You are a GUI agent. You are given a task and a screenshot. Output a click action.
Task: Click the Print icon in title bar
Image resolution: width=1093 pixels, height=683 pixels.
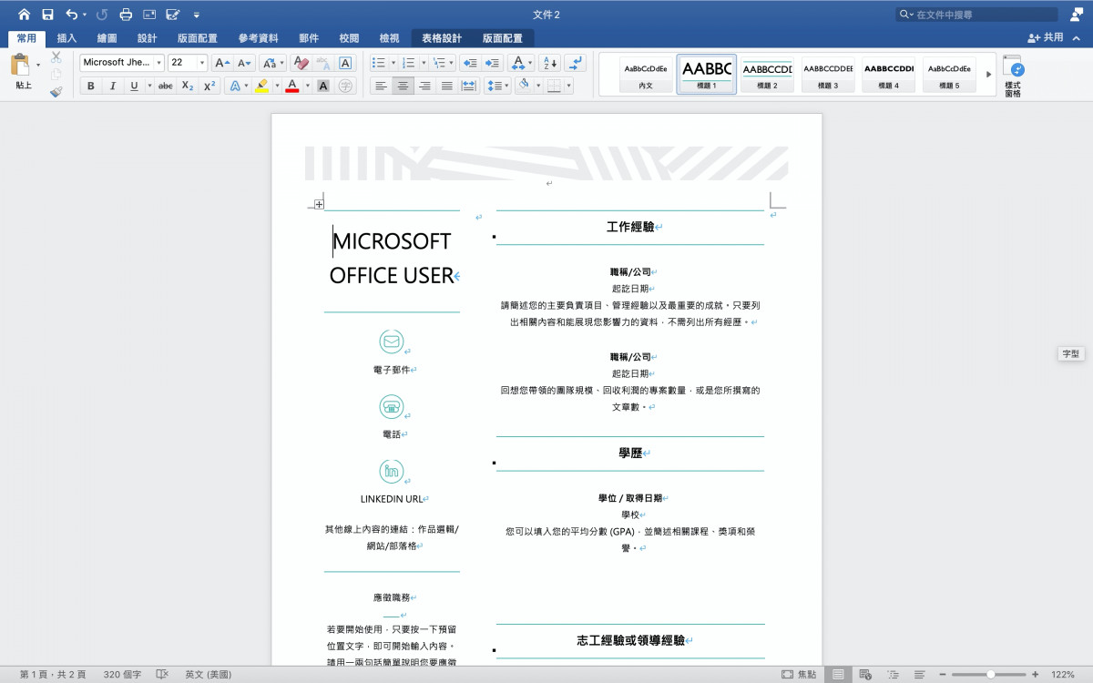pyautogui.click(x=126, y=15)
